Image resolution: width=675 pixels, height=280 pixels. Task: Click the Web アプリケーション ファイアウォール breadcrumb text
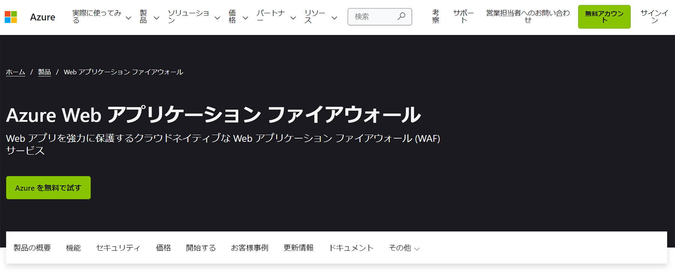point(123,72)
